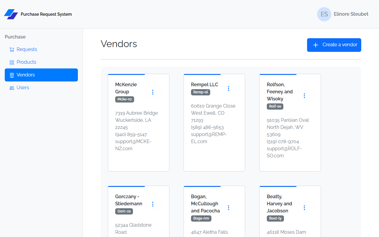
Task: Click the Boga-nm vendor code badge
Action: [201, 218]
